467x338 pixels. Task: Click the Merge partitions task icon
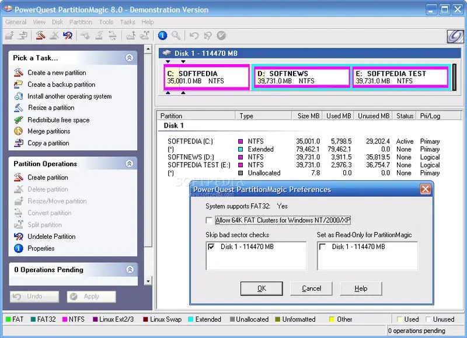19,131
